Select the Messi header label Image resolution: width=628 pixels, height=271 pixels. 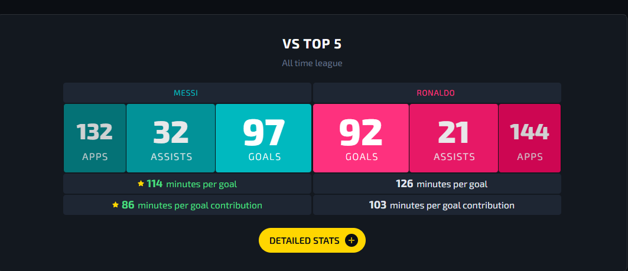click(186, 93)
